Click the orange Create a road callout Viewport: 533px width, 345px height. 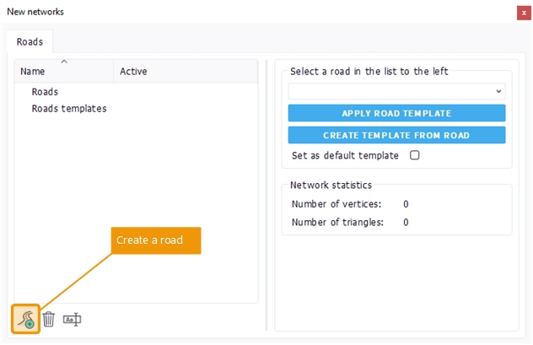[x=156, y=240]
